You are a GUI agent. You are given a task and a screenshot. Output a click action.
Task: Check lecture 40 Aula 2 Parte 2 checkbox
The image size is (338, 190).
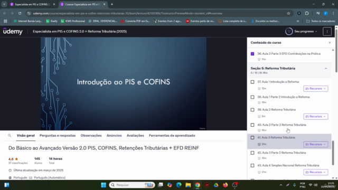pos(252,125)
